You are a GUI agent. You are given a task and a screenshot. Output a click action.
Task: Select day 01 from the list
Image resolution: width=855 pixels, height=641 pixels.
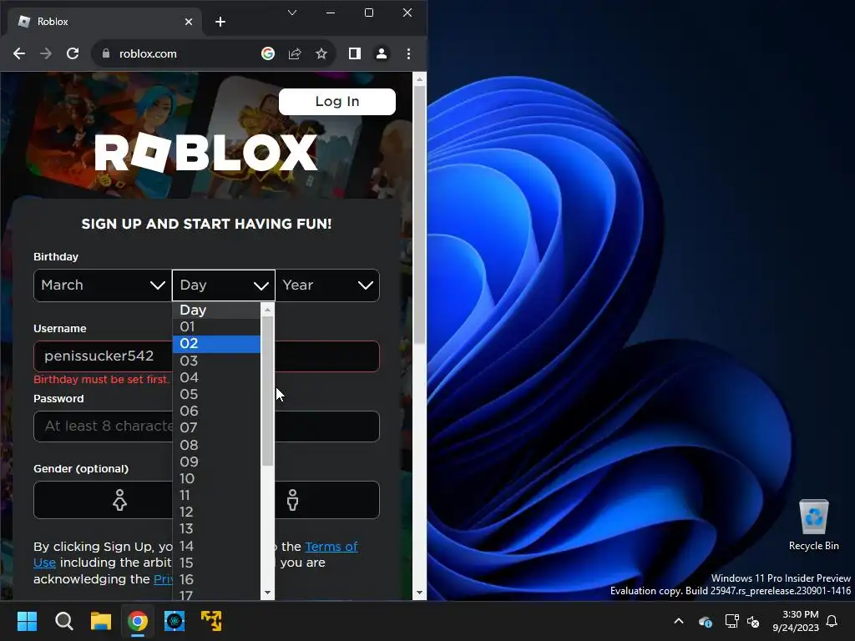pyautogui.click(x=216, y=326)
